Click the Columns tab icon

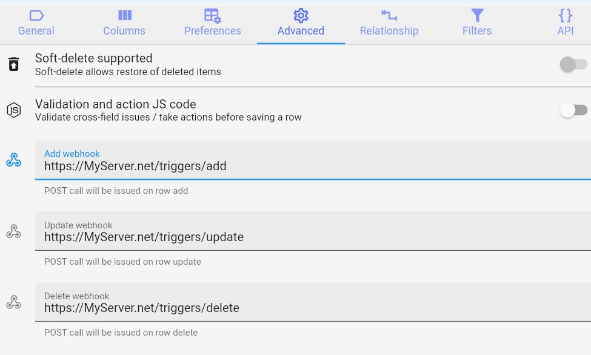click(x=124, y=16)
